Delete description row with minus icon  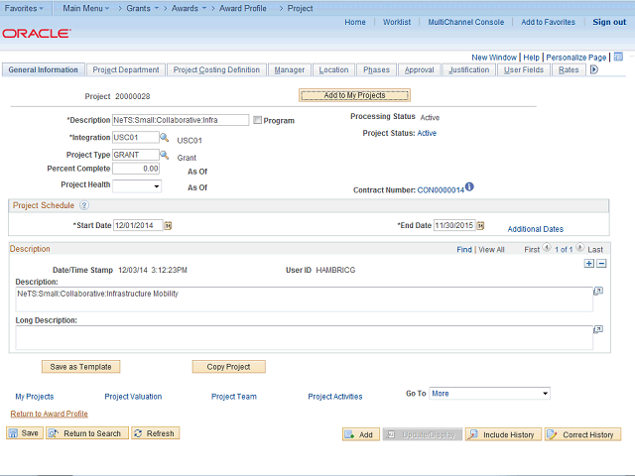[x=601, y=263]
